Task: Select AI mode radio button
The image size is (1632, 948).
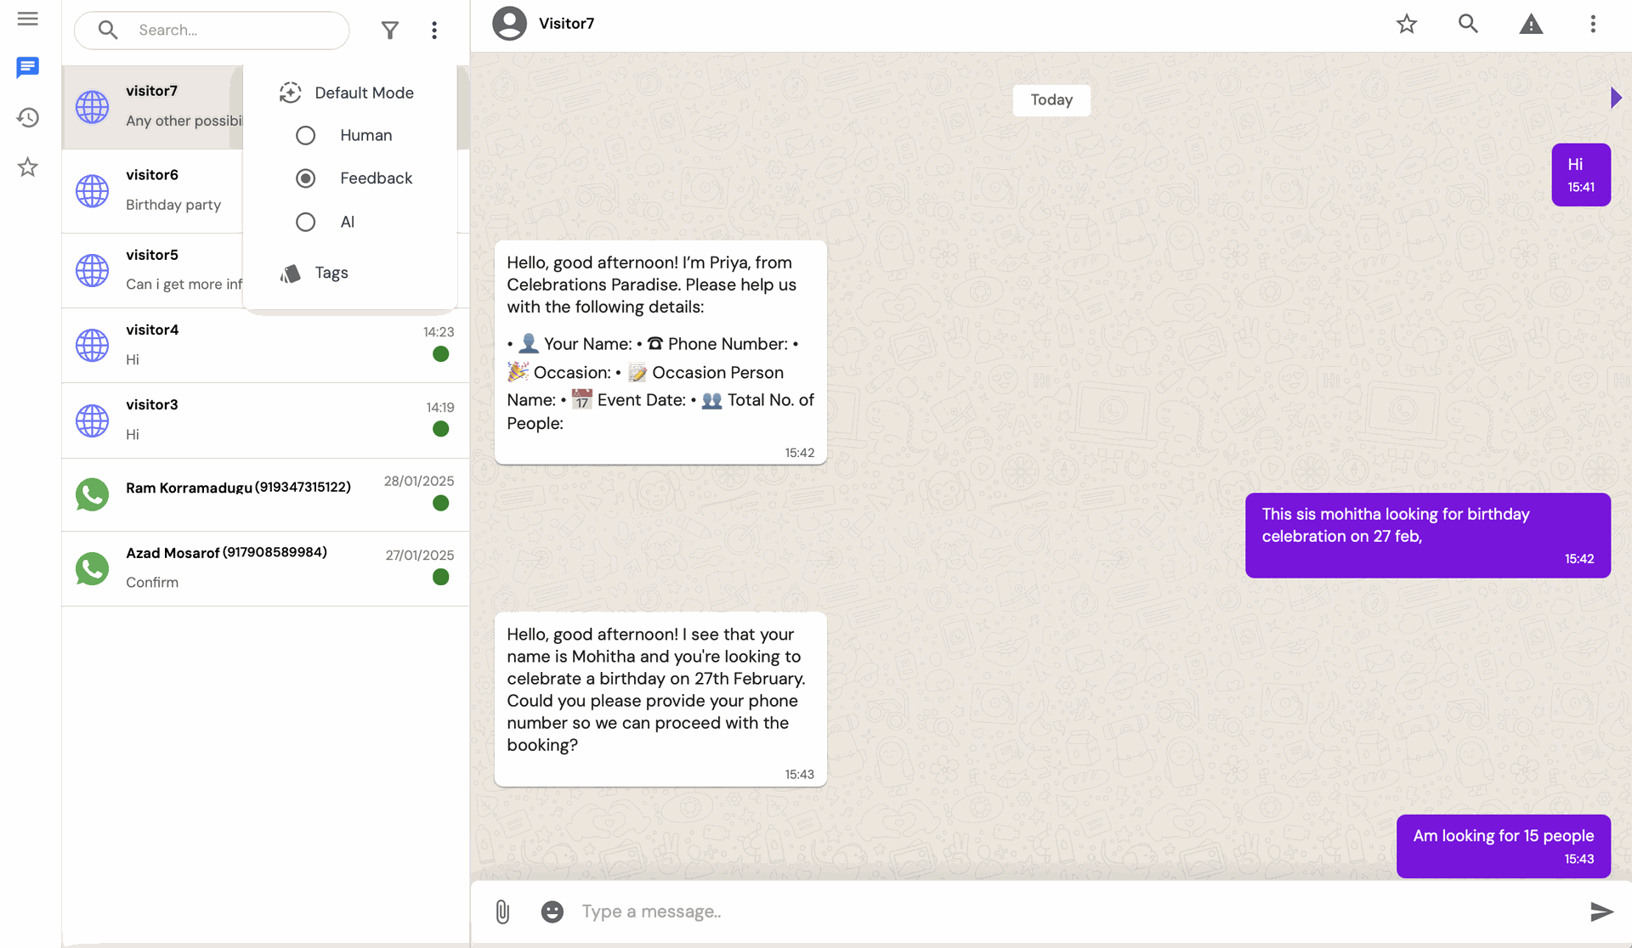Action: coord(305,223)
